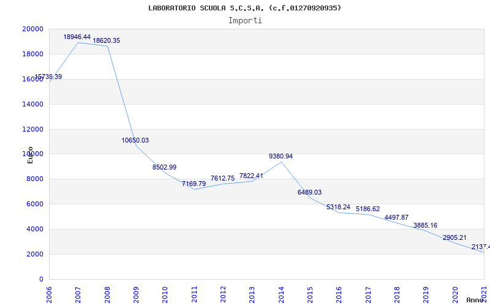Click the 2011 x-axis year label
The width and height of the screenshot is (490, 306).
click(194, 294)
